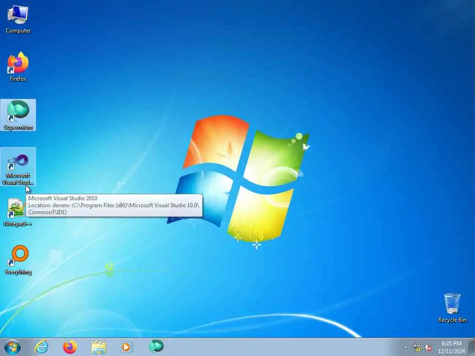The width and height of the screenshot is (475, 356).
Task: Click the 'Microsoft Visual Stud...' icon label
Action: pyautogui.click(x=18, y=178)
